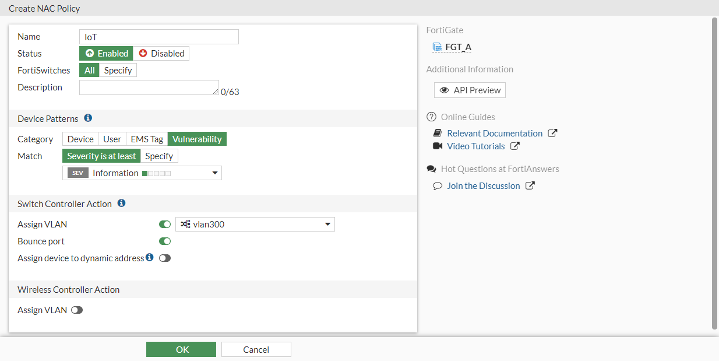
Task: Click the book icon beside Relevant Documentation
Action: 436,133
